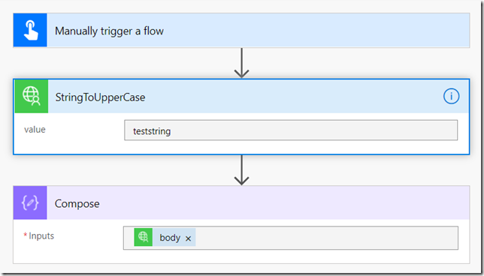
Task: Expand the Manually trigger a flow title
Action: (x=109, y=31)
